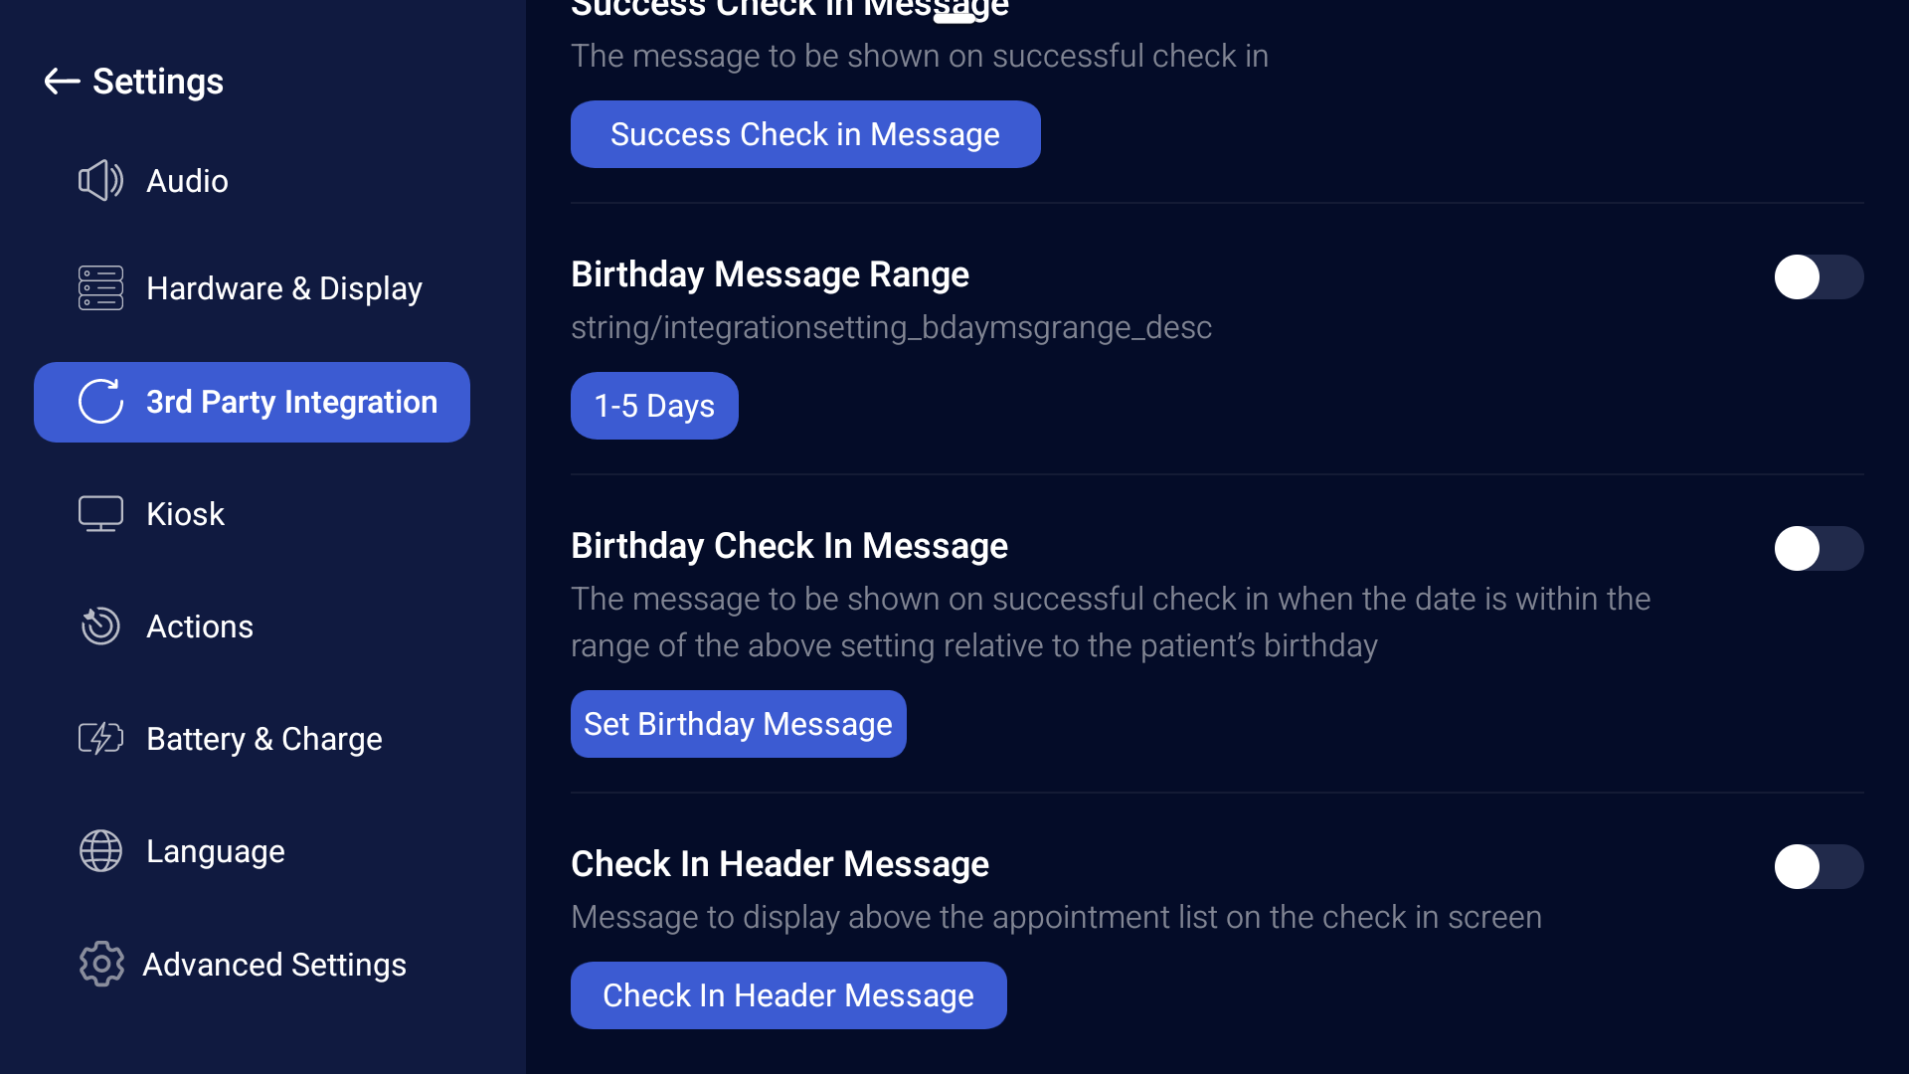
Task: Click the back arrow next to Settings
Action: (x=62, y=82)
